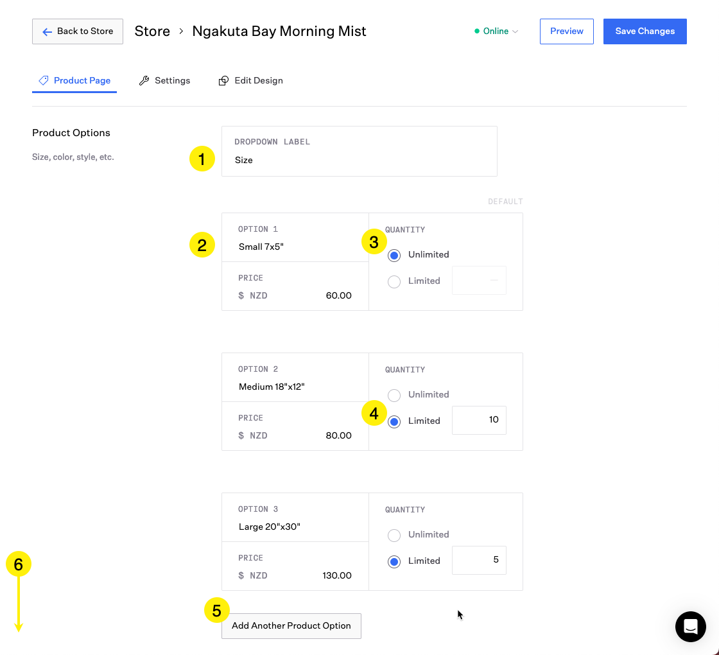Set Option 3 quantity to Unlimited

click(x=395, y=535)
